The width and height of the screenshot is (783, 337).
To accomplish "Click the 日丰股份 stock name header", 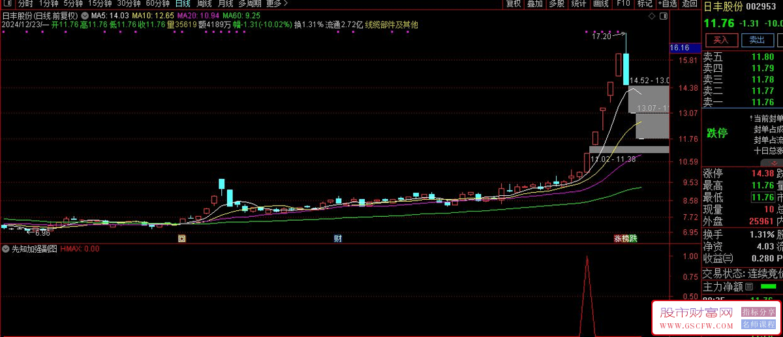I will point(723,7).
